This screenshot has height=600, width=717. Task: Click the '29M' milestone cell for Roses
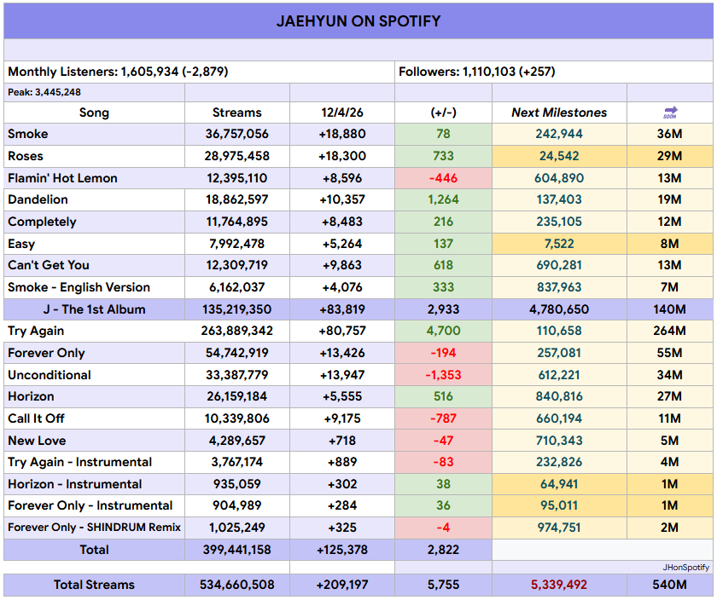point(670,156)
